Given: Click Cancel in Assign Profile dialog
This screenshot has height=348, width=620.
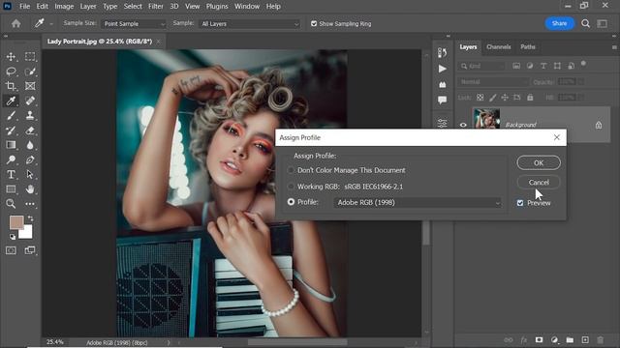Looking at the screenshot, I should (539, 183).
